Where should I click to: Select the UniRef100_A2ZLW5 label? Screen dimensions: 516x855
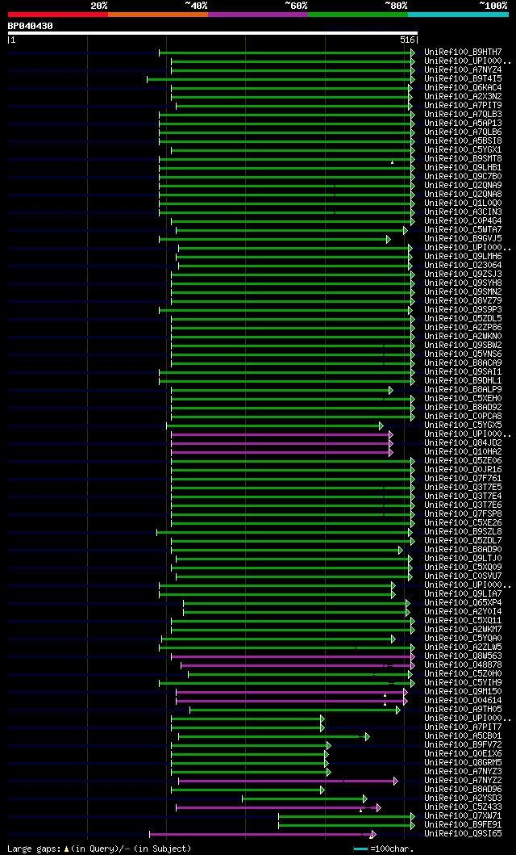[464, 648]
